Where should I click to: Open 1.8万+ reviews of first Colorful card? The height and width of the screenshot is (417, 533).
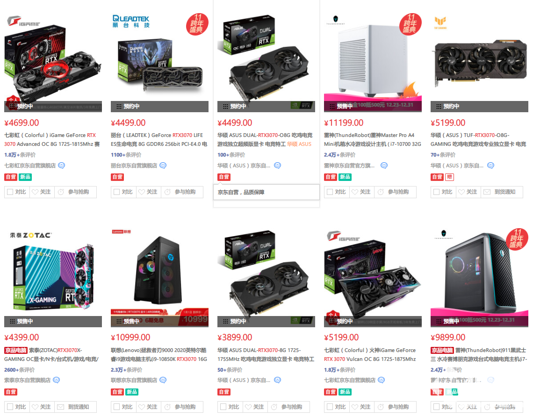pyautogui.click(x=20, y=155)
